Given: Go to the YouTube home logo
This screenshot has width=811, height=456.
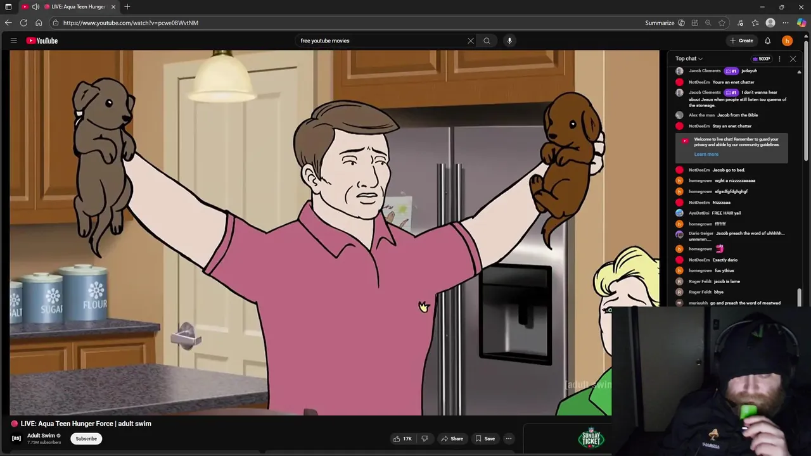Looking at the screenshot, I should click(x=42, y=41).
